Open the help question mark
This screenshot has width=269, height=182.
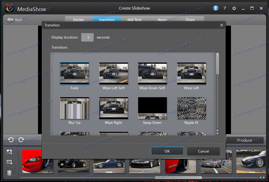click(x=225, y=8)
